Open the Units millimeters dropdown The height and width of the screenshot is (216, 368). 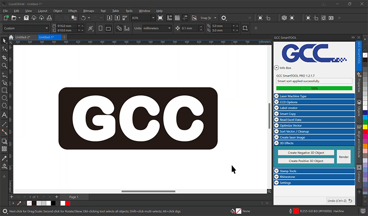pyautogui.click(x=169, y=28)
